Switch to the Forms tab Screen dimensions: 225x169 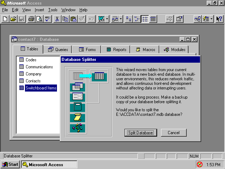point(86,50)
